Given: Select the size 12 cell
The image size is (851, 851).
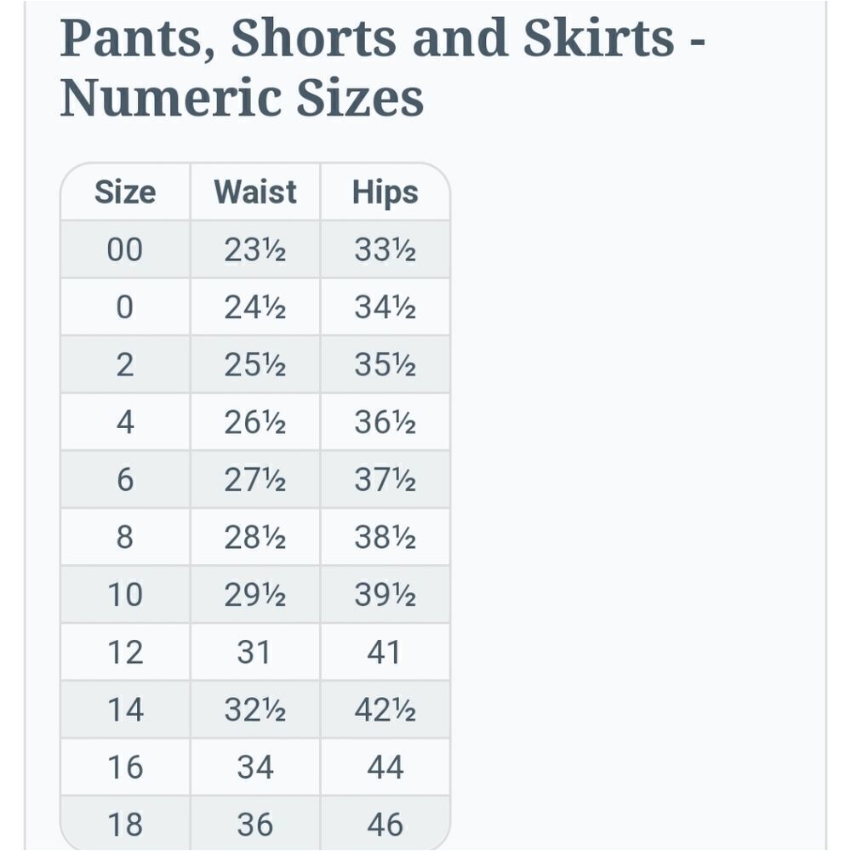Looking at the screenshot, I should point(125,653).
